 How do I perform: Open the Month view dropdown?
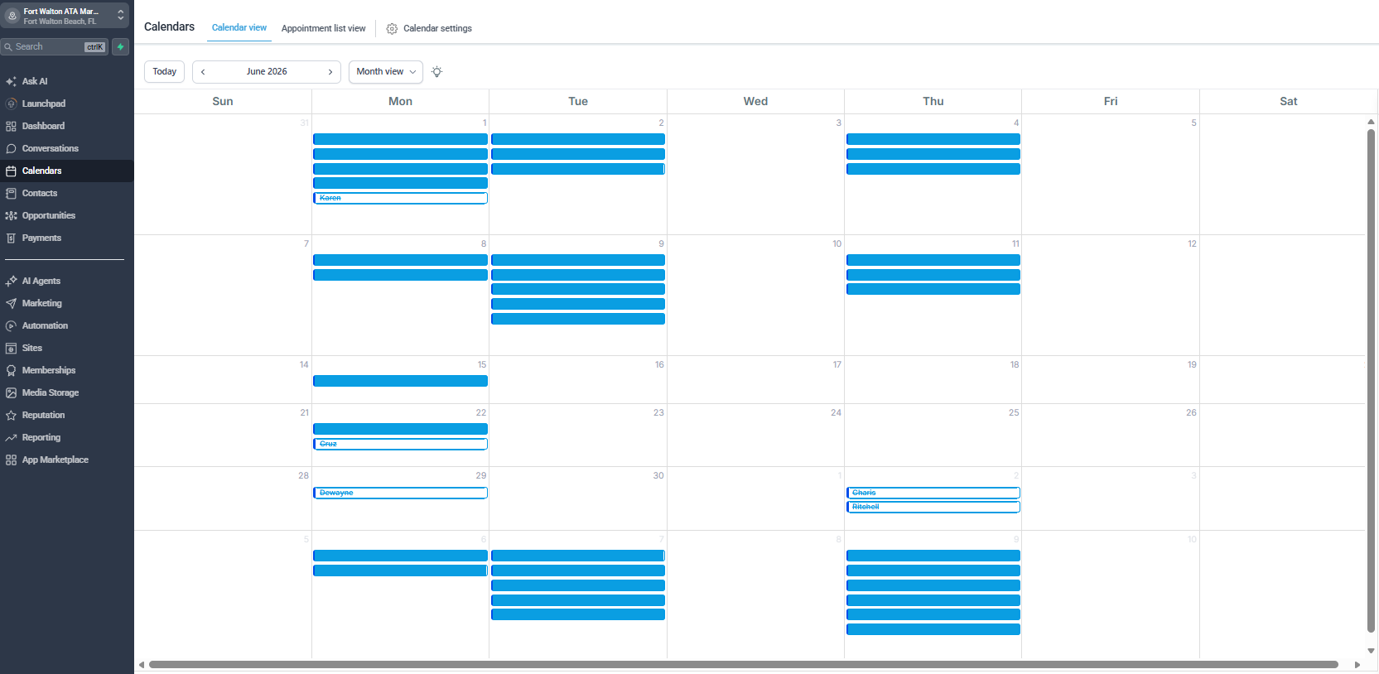tap(386, 72)
